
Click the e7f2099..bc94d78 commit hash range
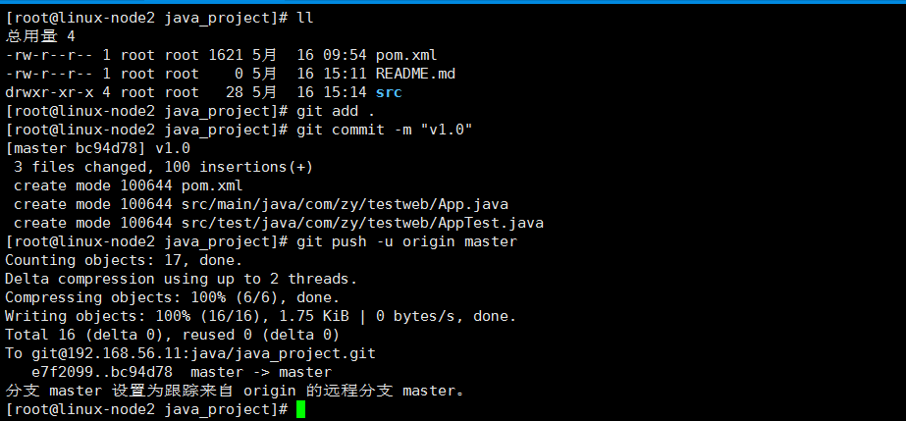tap(102, 372)
